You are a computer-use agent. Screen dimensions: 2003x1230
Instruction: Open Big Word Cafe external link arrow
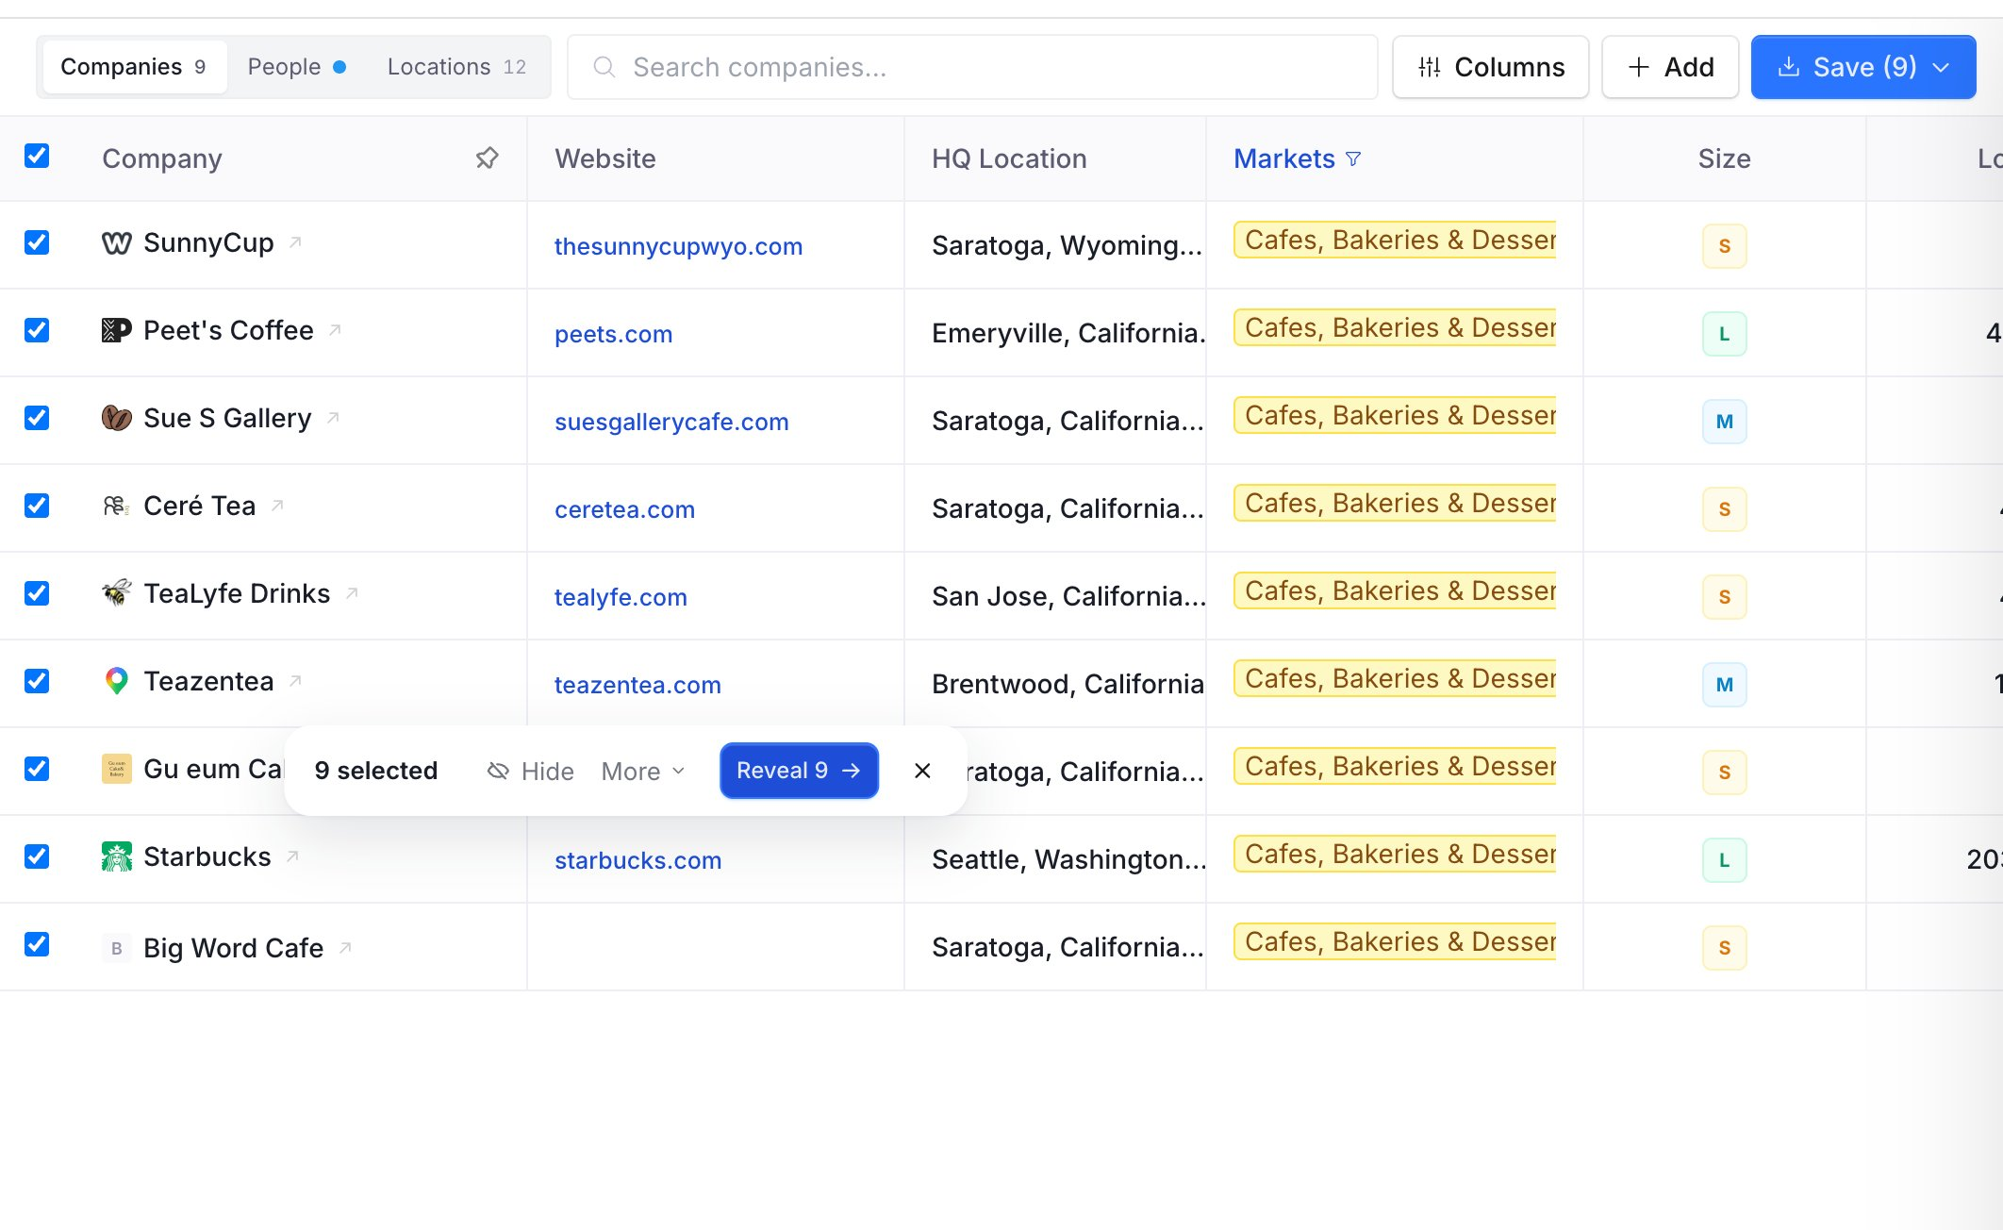pyautogui.click(x=345, y=948)
